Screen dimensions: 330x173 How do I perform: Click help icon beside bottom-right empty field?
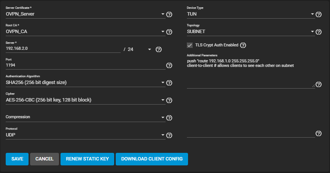tap(319, 133)
